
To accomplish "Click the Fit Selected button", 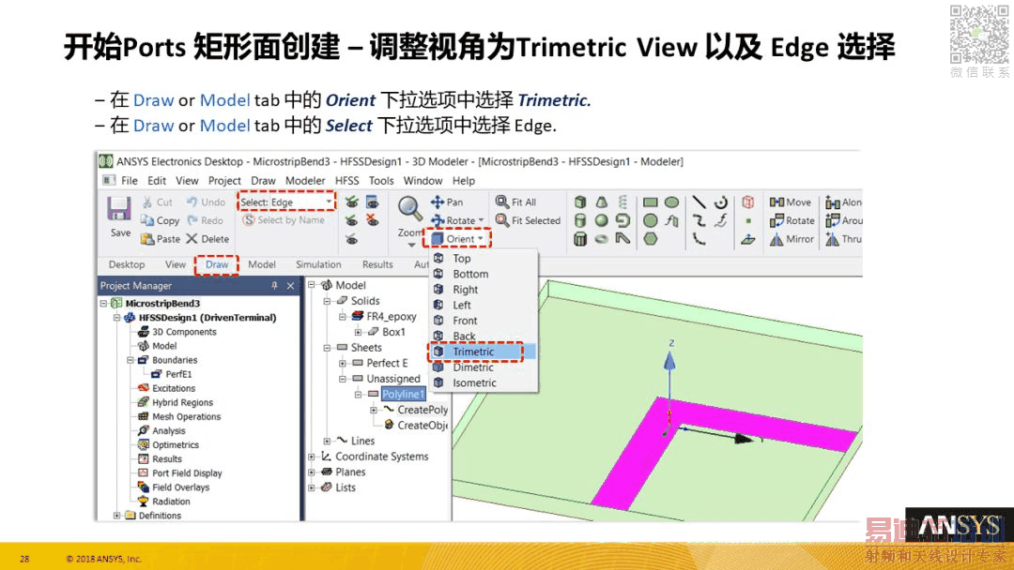I will (x=529, y=220).
